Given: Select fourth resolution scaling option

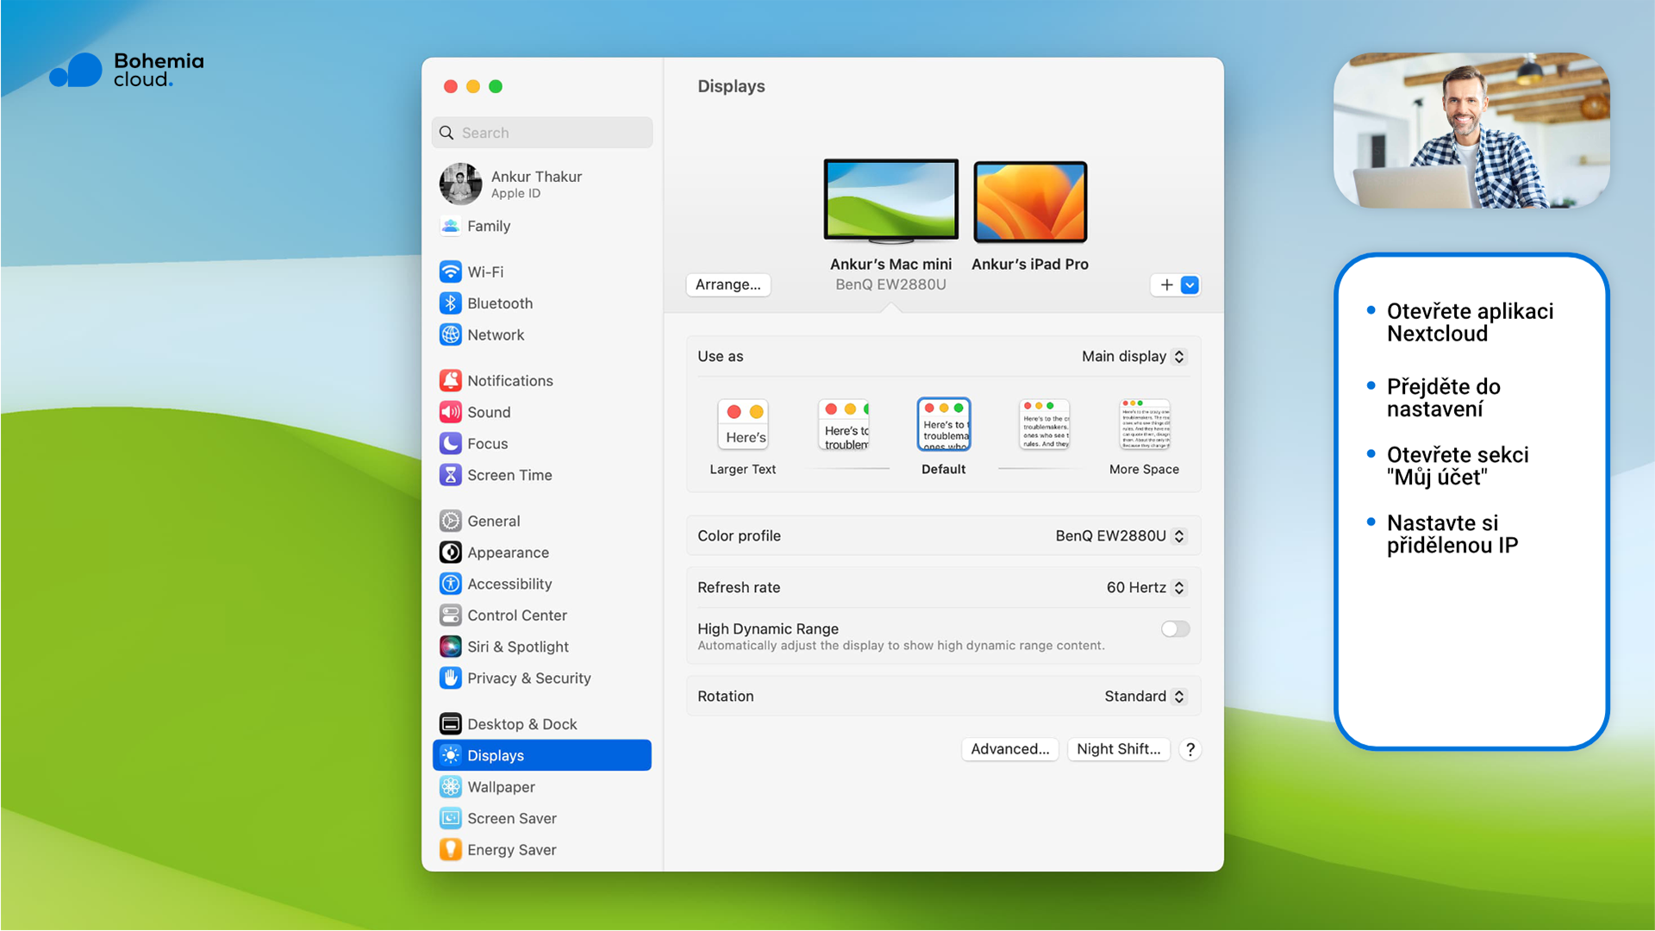Looking at the screenshot, I should [1044, 424].
